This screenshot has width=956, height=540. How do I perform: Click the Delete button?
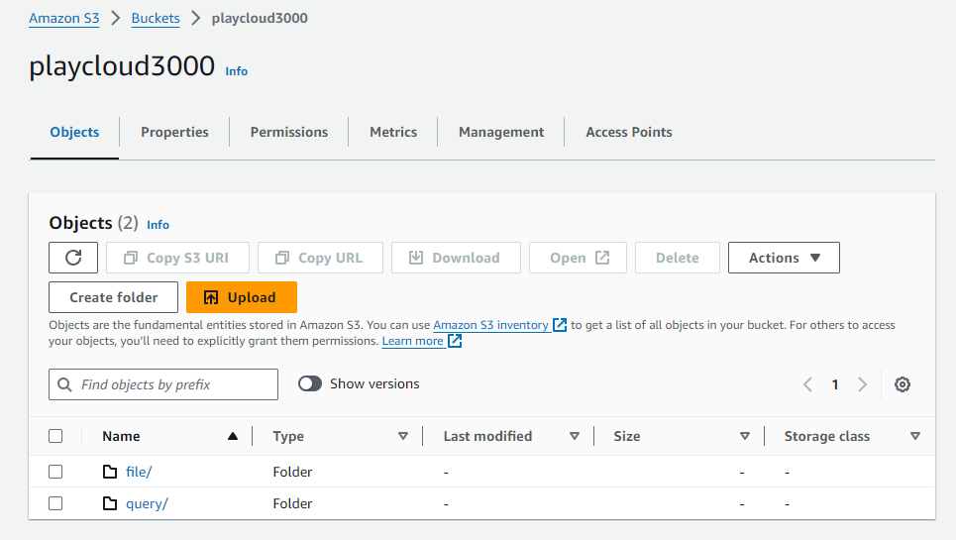pos(678,258)
